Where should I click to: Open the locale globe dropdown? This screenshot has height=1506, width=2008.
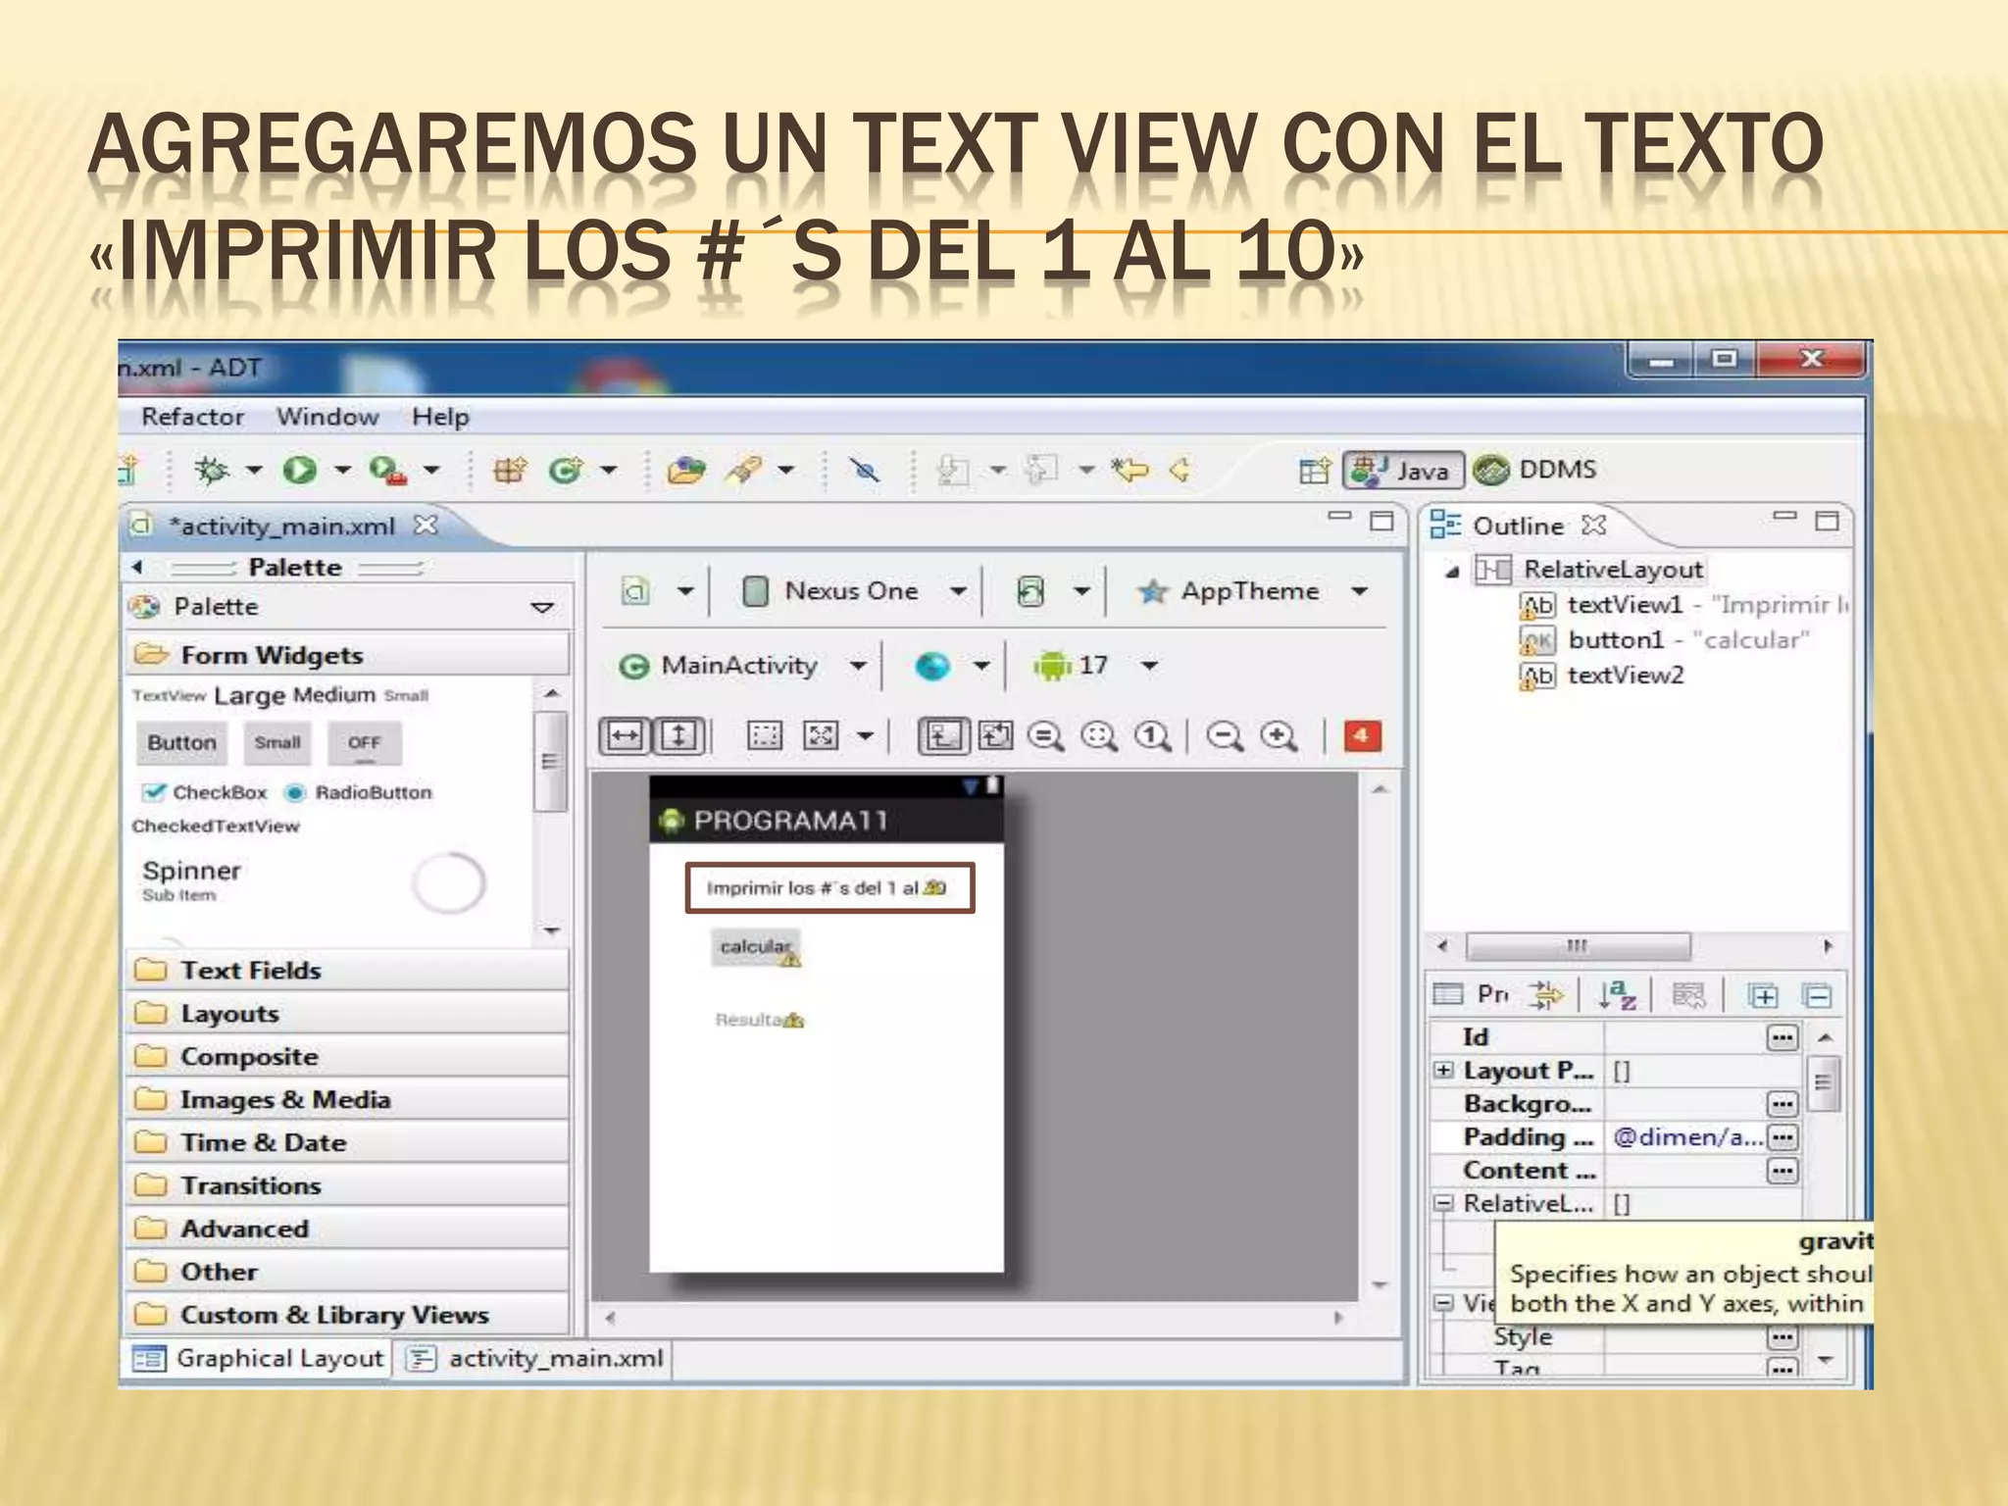(x=952, y=666)
